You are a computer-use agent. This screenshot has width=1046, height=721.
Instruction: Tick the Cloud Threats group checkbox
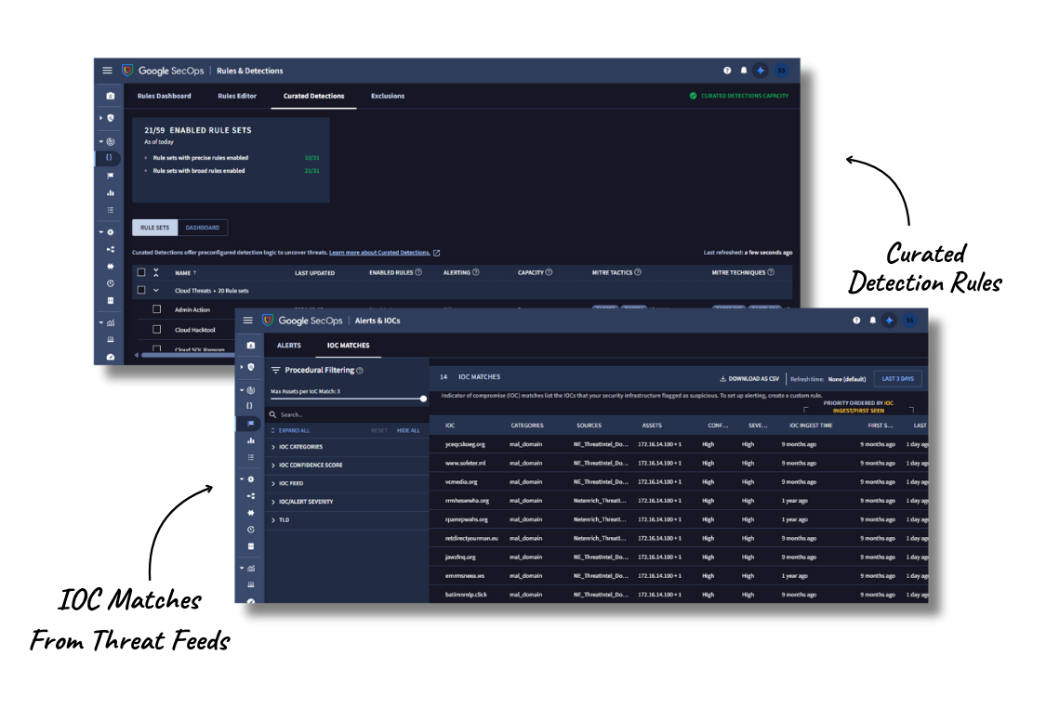point(140,290)
